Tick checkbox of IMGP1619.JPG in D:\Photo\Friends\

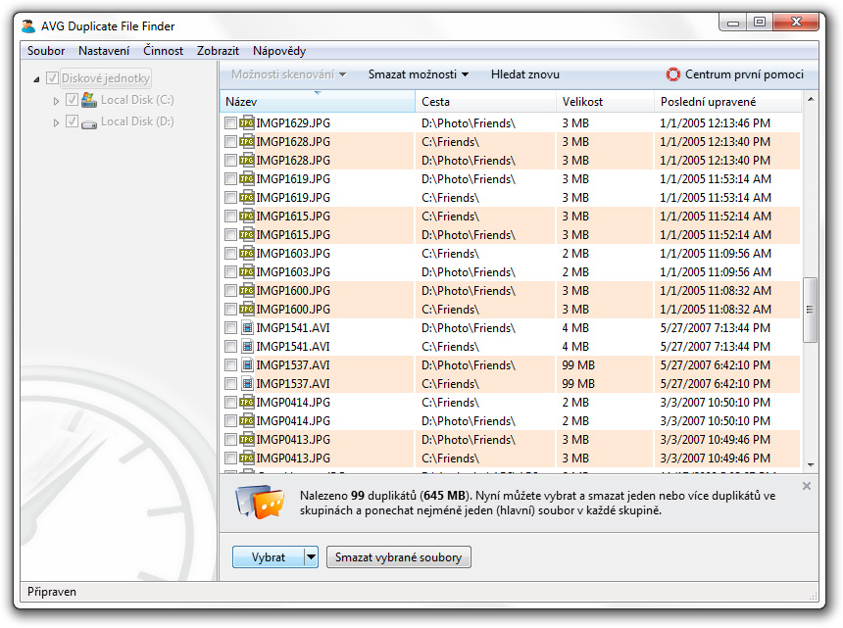(x=230, y=179)
